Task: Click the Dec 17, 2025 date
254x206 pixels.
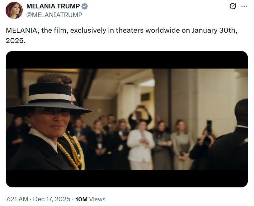Action: click(x=51, y=199)
